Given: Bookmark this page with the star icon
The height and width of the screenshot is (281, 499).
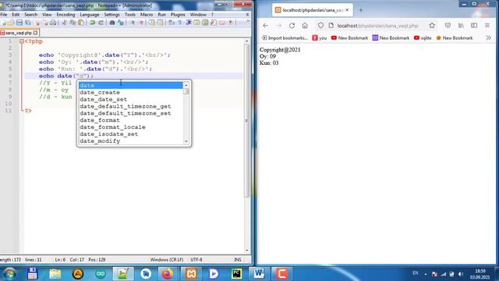Looking at the screenshot, I should pos(432,26).
